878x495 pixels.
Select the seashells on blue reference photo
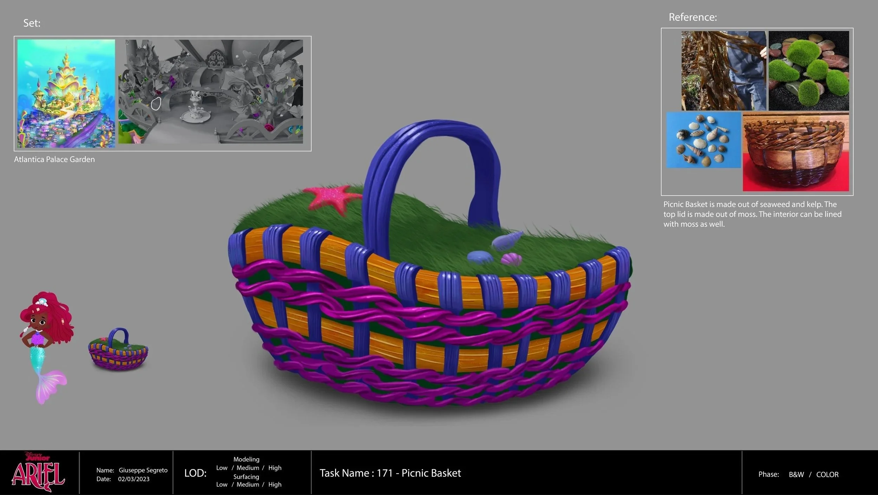(704, 140)
